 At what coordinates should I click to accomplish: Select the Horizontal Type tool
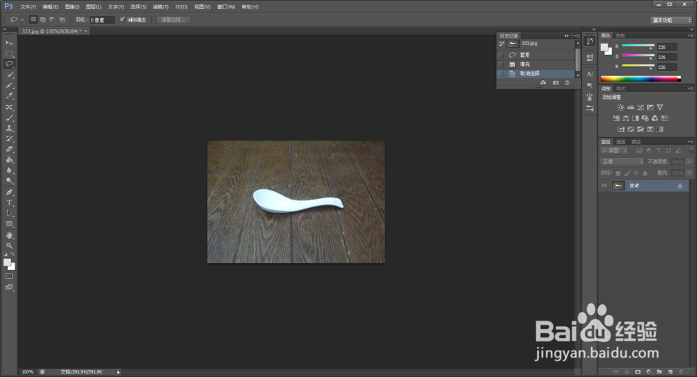[x=9, y=202]
